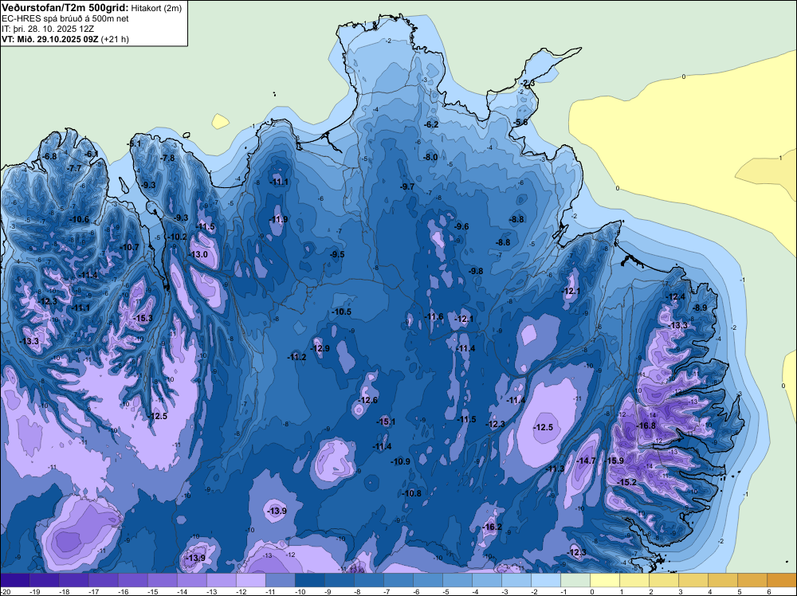
Task: Click the -12.6 temperature label
Action: click(368, 400)
